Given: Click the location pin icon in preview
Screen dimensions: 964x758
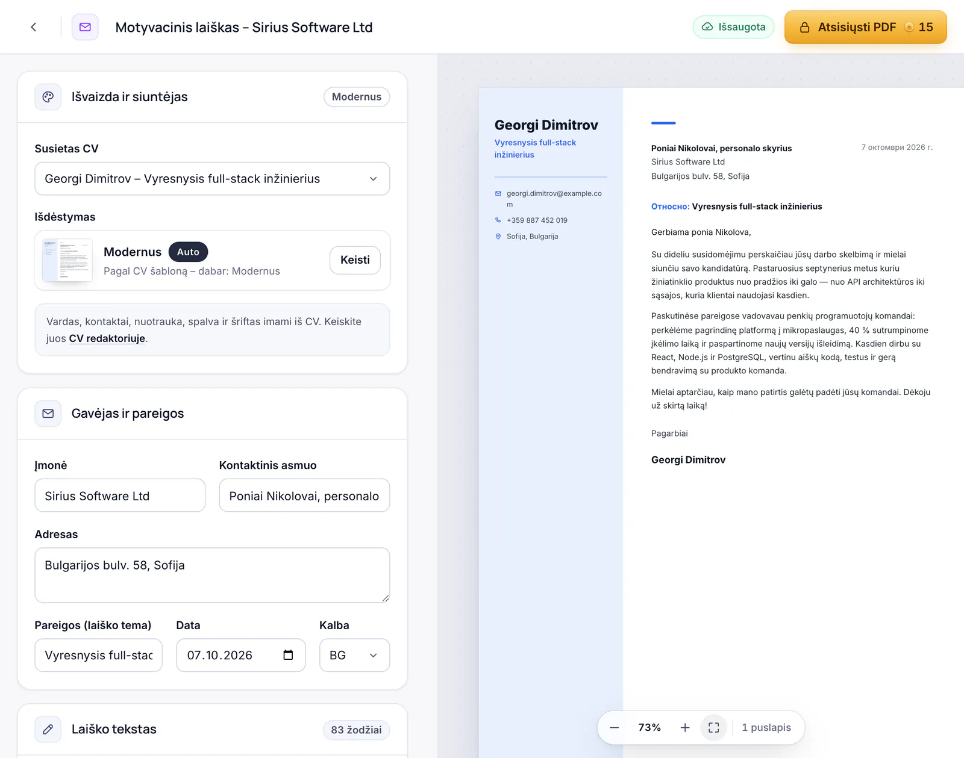Looking at the screenshot, I should point(498,237).
